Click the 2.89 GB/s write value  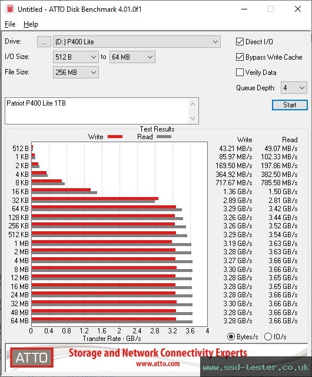(x=238, y=200)
